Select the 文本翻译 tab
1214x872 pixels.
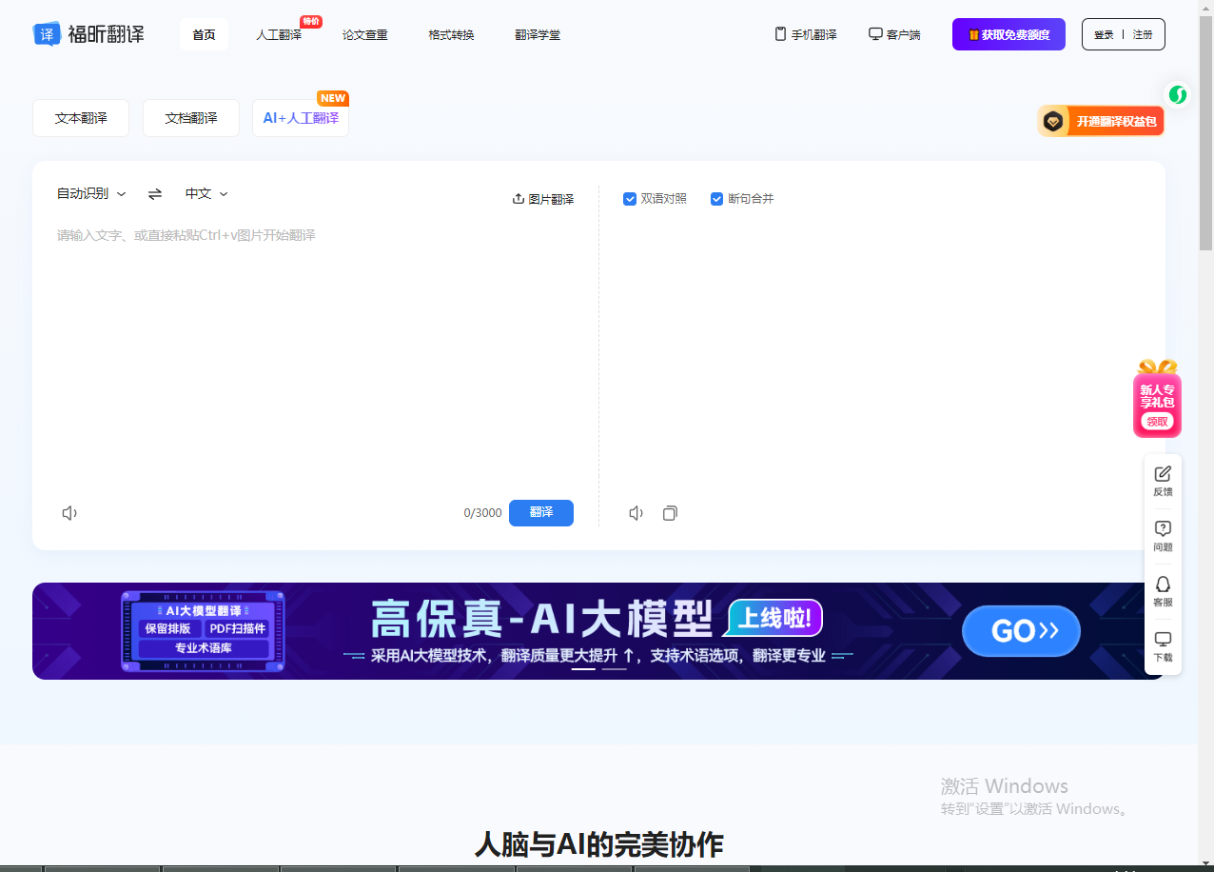click(x=81, y=118)
